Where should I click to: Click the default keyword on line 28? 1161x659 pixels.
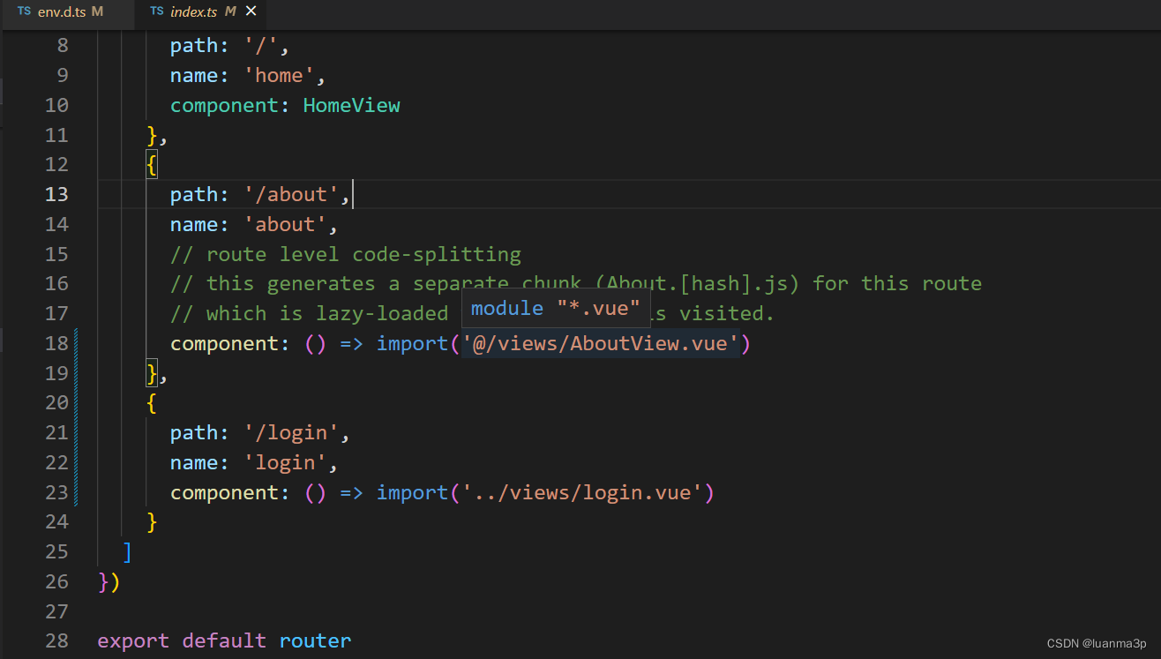click(224, 640)
